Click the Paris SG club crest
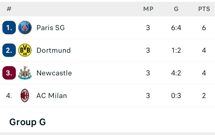Screen dimensions: 215x135 pos(25,28)
